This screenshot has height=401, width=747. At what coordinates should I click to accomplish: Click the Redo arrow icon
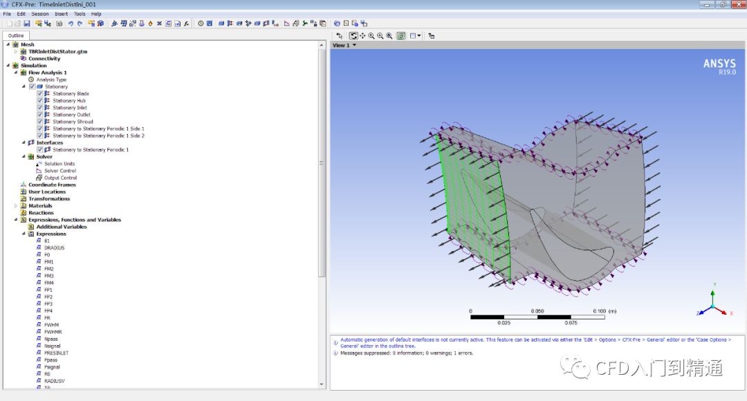pyautogui.click(x=80, y=24)
